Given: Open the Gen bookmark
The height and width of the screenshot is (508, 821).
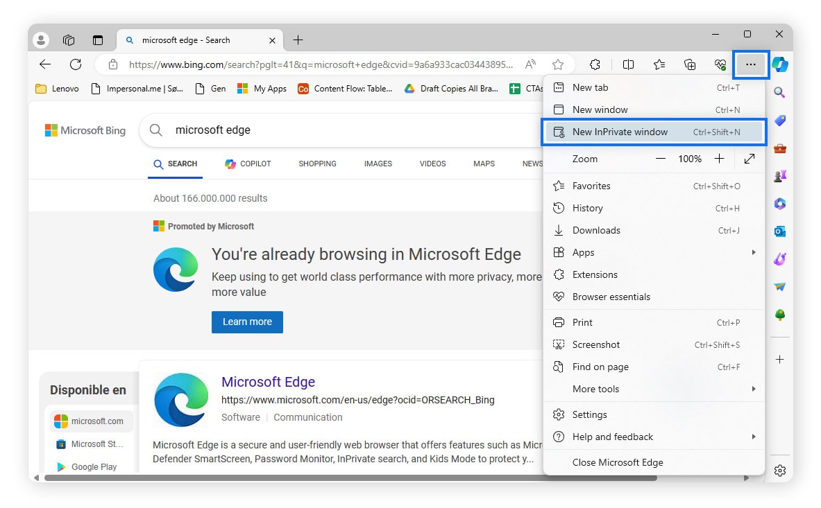Looking at the screenshot, I should (210, 88).
